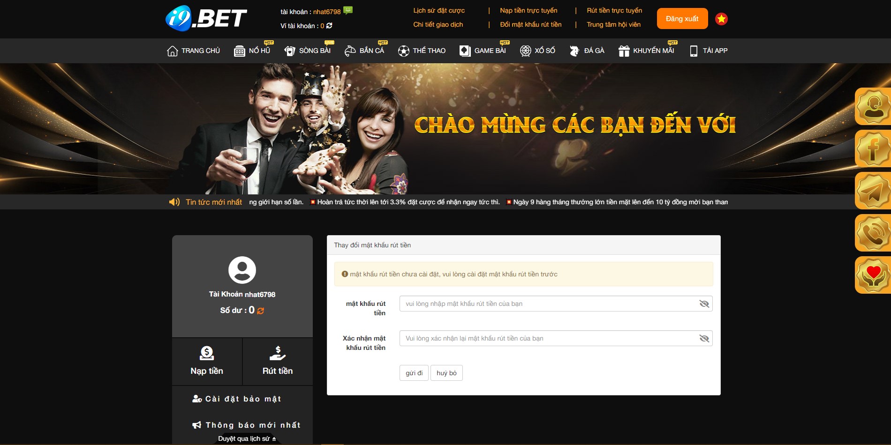Screen dimensions: 891x445
Task: Expand the Thông báo mới nhất section
Action: click(247, 425)
